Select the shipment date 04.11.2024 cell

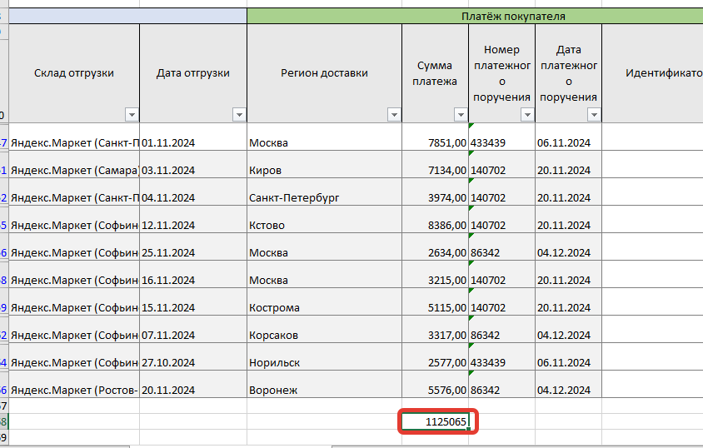(193, 192)
